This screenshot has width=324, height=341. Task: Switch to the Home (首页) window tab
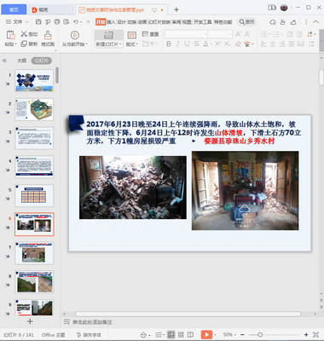(x=14, y=9)
